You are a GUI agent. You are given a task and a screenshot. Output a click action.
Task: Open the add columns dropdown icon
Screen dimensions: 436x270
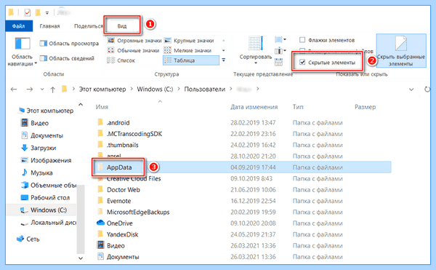click(x=280, y=51)
